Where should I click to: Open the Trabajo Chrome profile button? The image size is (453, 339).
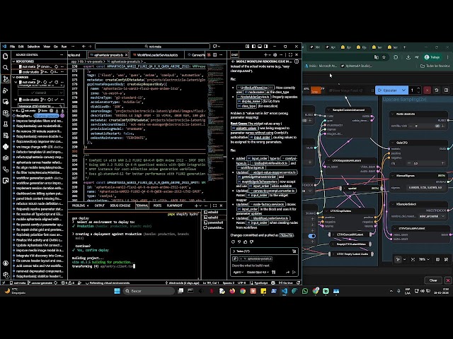[x=432, y=57]
